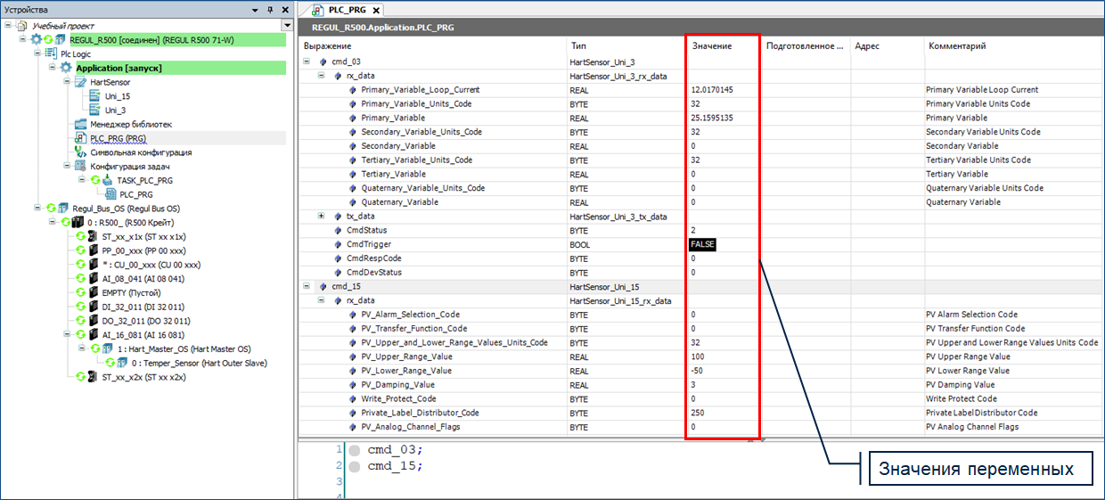This screenshot has height=500, width=1105.
Task: Close the PLC_PRG editor tab
Action: [376, 11]
